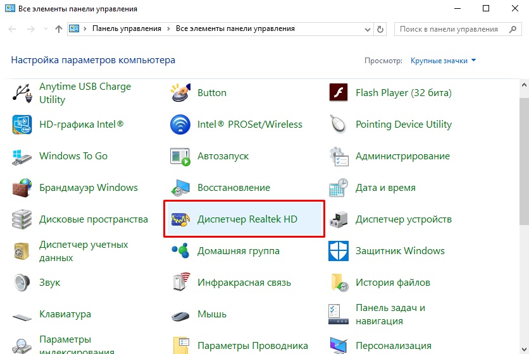Click Панель управления in address path
The image size is (529, 354).
click(127, 29)
